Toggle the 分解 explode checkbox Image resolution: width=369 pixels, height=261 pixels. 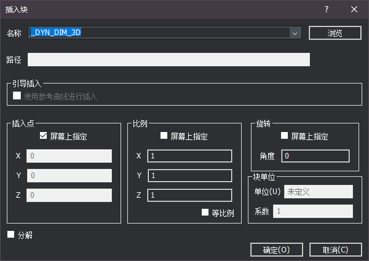(x=11, y=234)
